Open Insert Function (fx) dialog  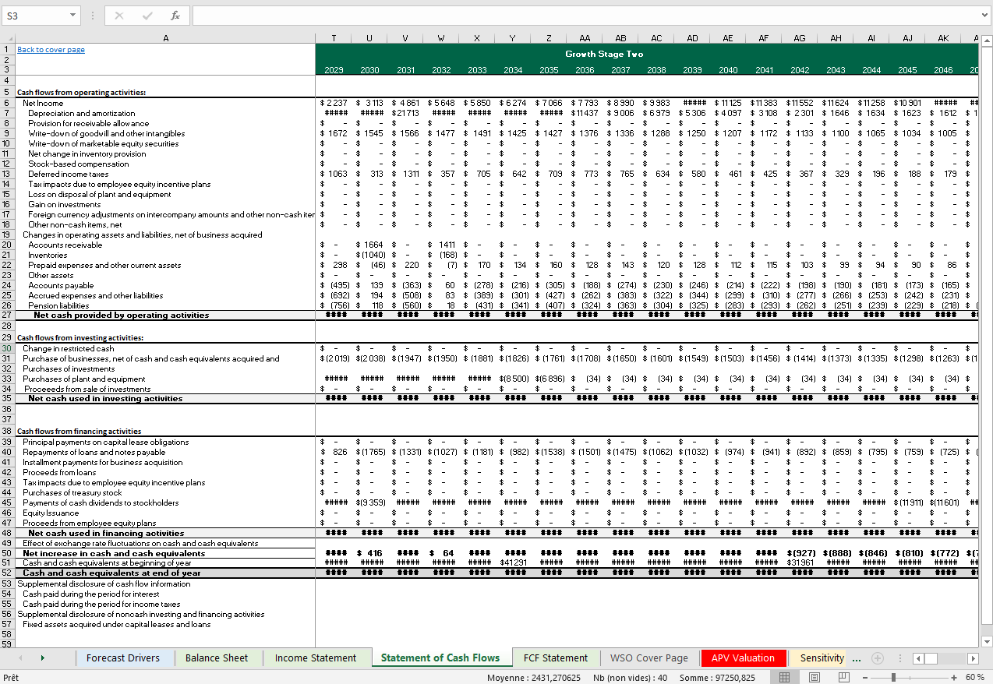tap(175, 16)
